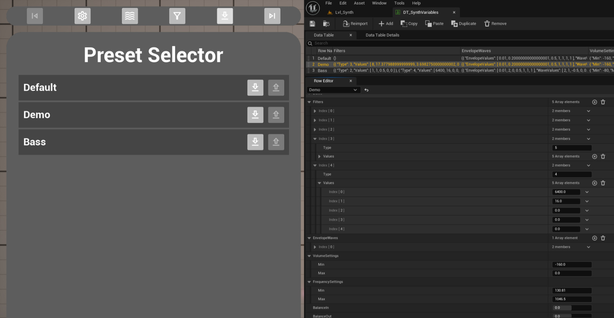The width and height of the screenshot is (614, 318).
Task: Open the Edit menu
Action: click(x=343, y=3)
